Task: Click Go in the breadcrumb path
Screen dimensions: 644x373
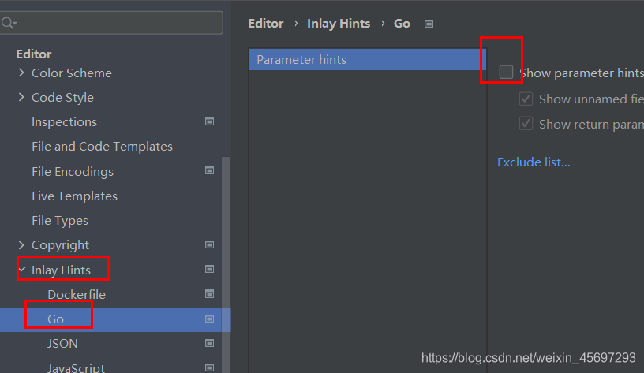Action: tap(402, 24)
